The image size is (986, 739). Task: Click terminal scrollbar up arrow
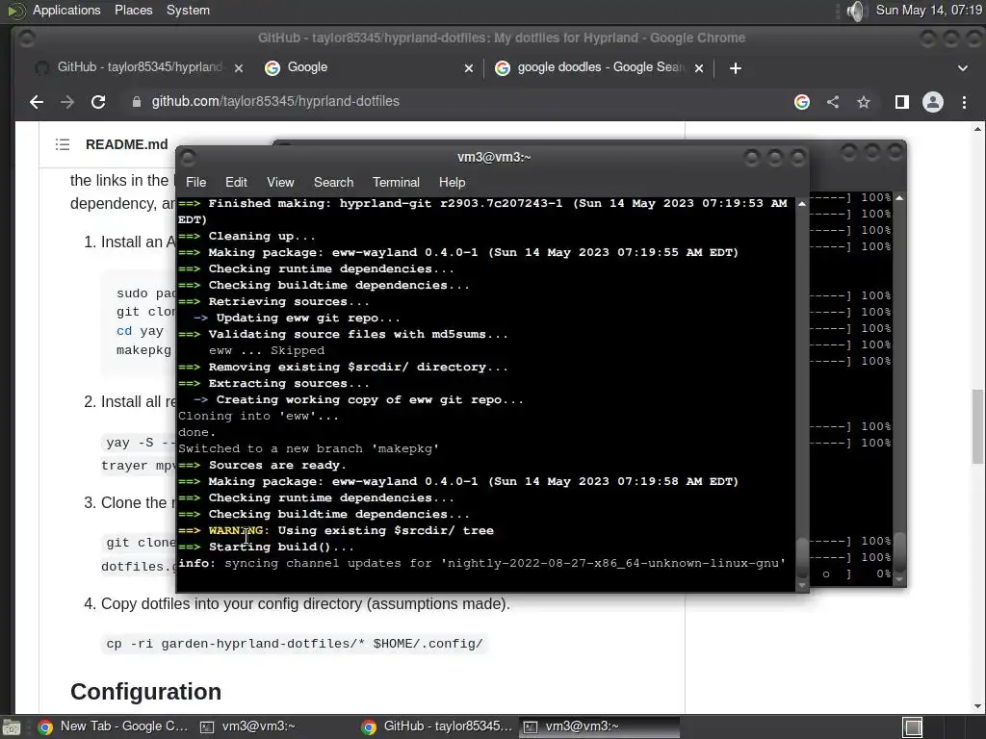pos(802,204)
